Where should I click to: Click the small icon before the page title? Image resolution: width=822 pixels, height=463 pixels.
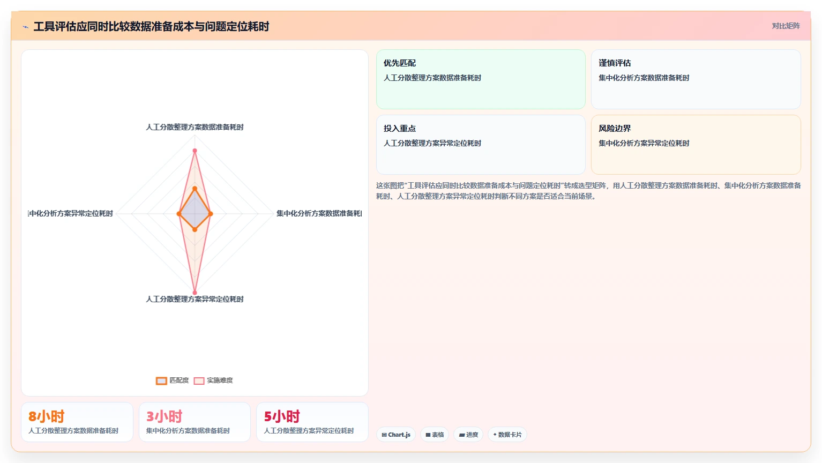coord(25,27)
